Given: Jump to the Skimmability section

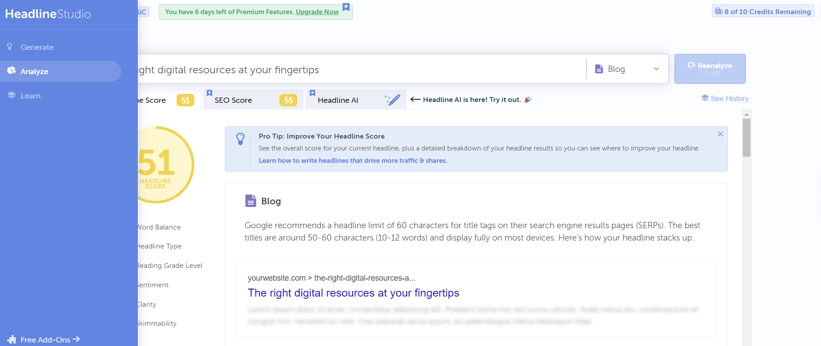Looking at the screenshot, I should click(157, 323).
